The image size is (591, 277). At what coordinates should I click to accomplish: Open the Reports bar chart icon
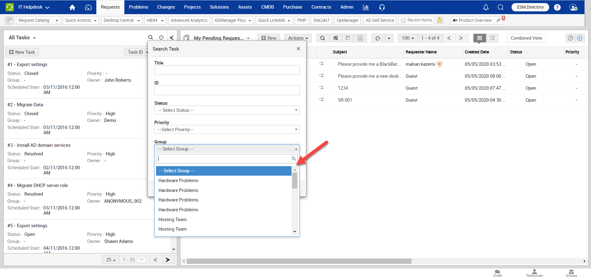pos(366,7)
